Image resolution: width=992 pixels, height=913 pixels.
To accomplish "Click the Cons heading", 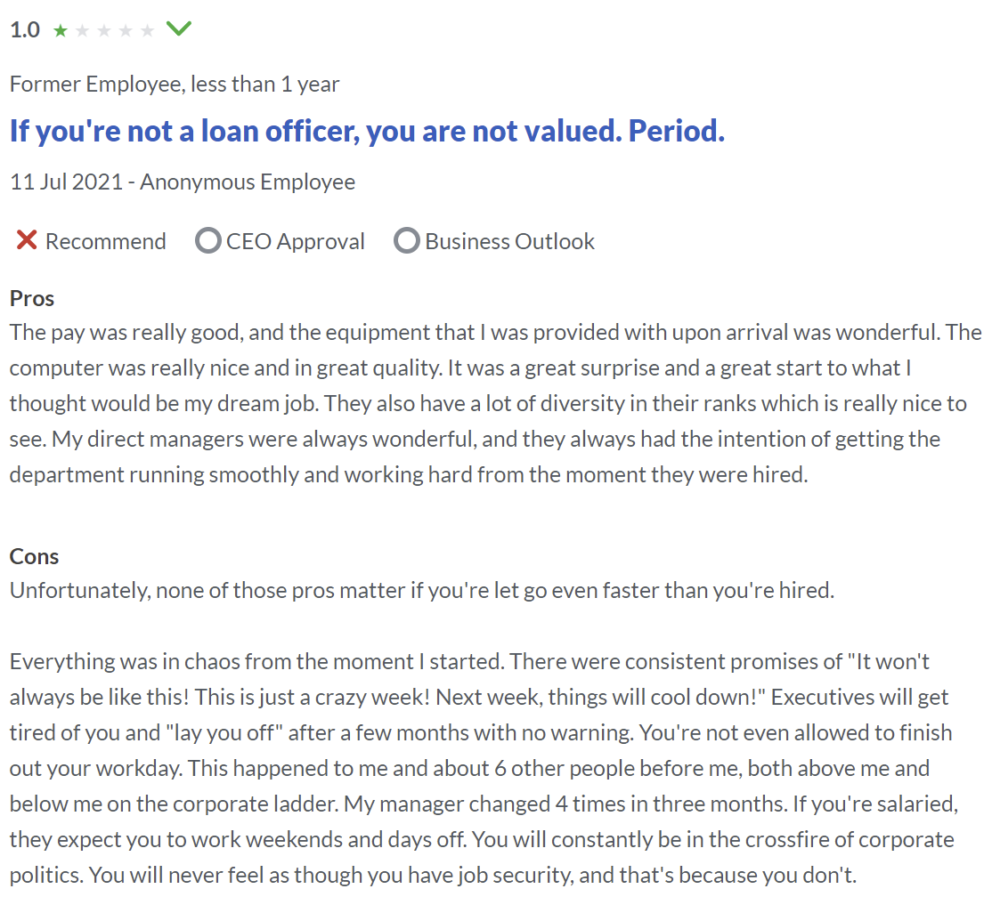I will (34, 556).
